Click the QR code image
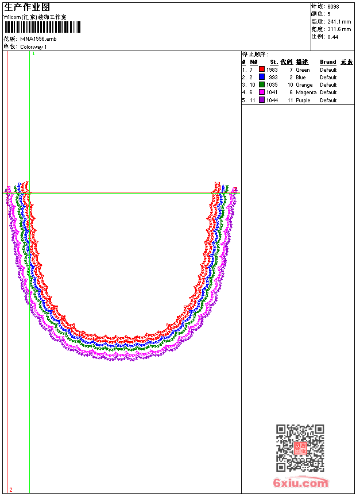Image resolution: width=356 pixels, height=494 pixels. pos(300,448)
